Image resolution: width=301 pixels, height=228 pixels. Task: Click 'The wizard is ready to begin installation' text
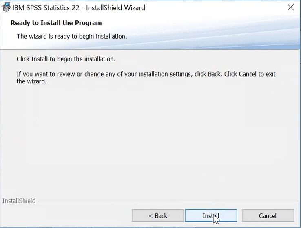tap(72, 36)
